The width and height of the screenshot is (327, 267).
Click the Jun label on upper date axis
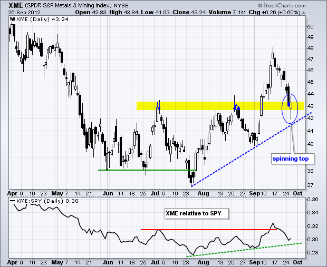click(108, 193)
